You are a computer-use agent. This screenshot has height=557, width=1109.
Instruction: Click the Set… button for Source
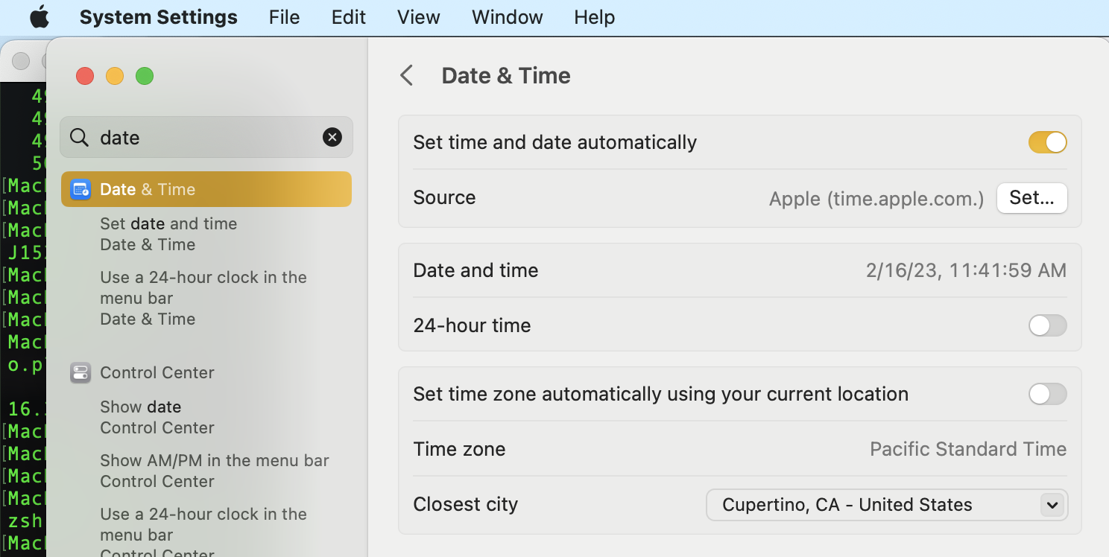point(1031,198)
